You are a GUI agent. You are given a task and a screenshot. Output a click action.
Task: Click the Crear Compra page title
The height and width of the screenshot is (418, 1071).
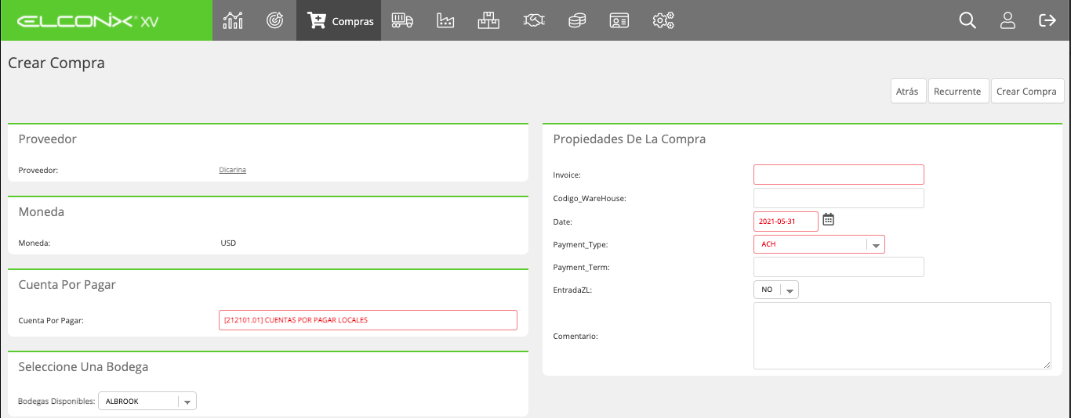coord(56,63)
